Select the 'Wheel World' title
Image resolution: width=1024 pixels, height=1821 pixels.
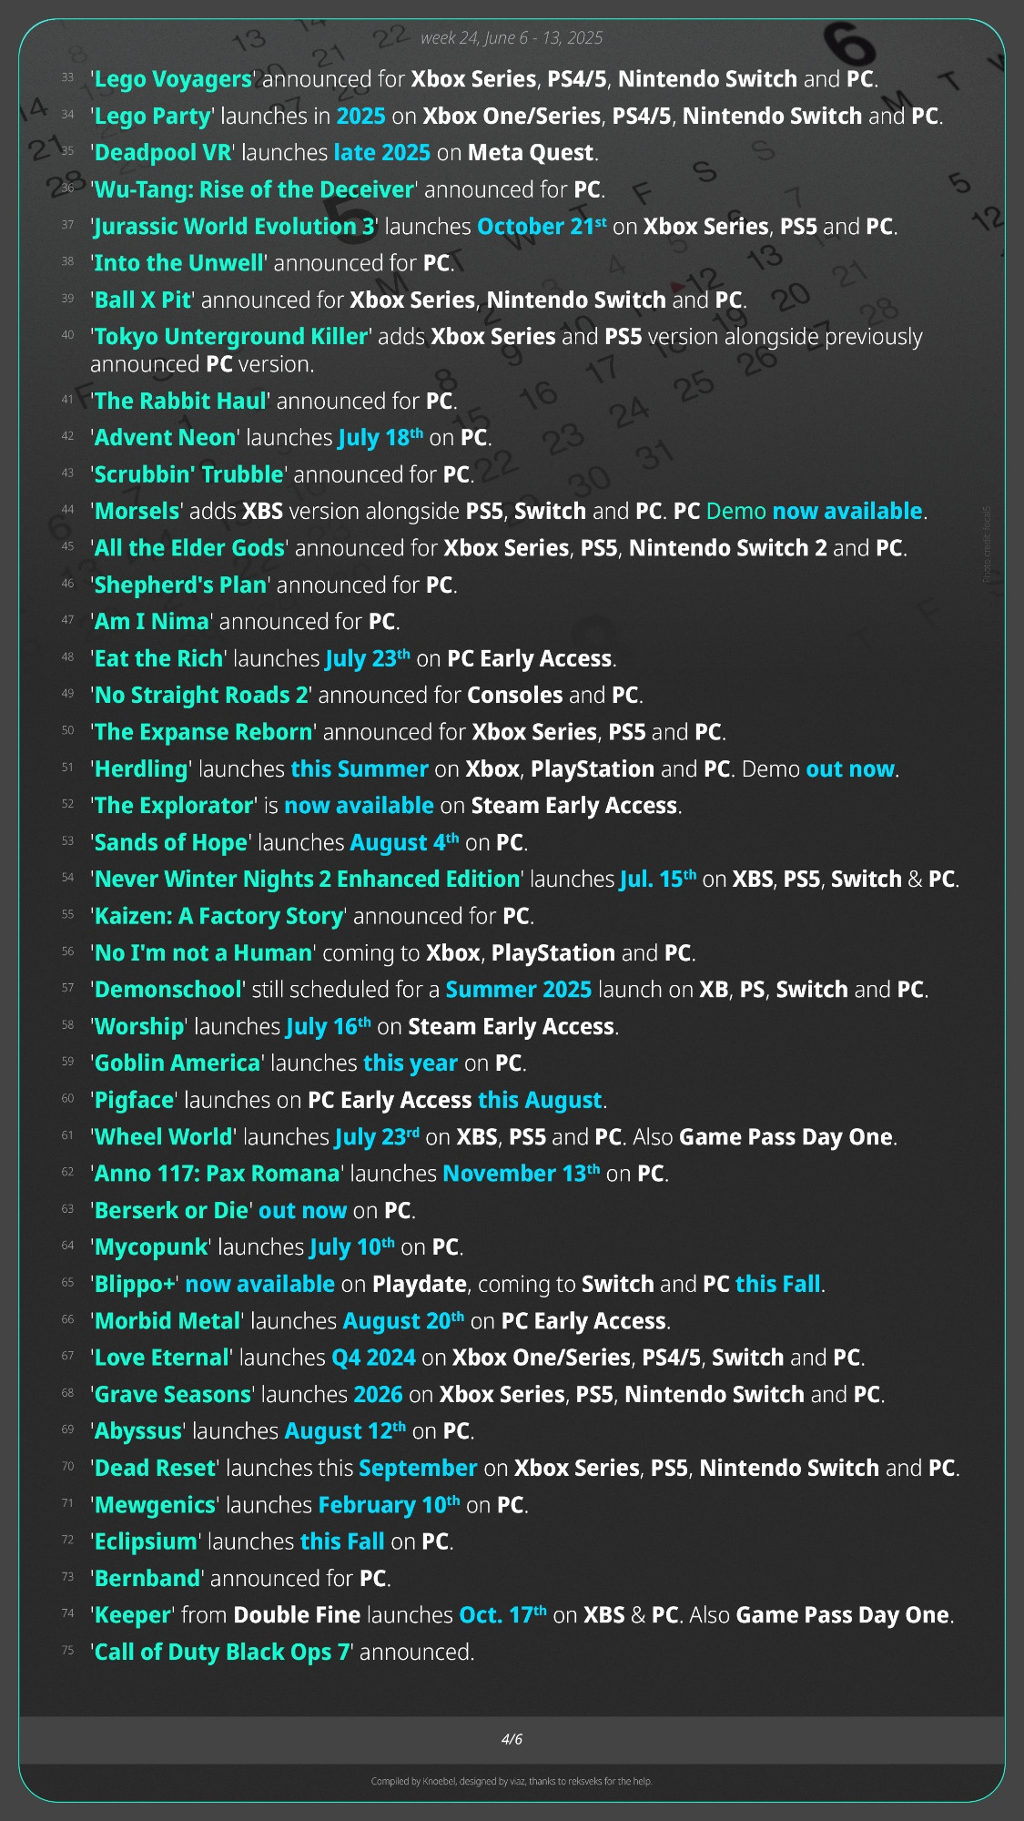coord(164,1137)
